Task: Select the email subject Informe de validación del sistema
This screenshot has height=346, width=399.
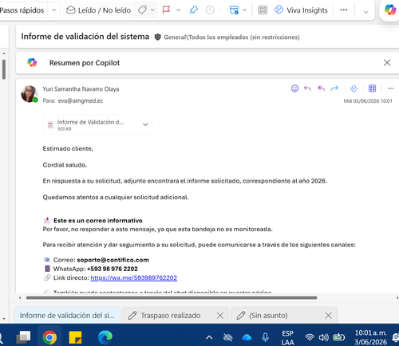Action: coord(85,37)
